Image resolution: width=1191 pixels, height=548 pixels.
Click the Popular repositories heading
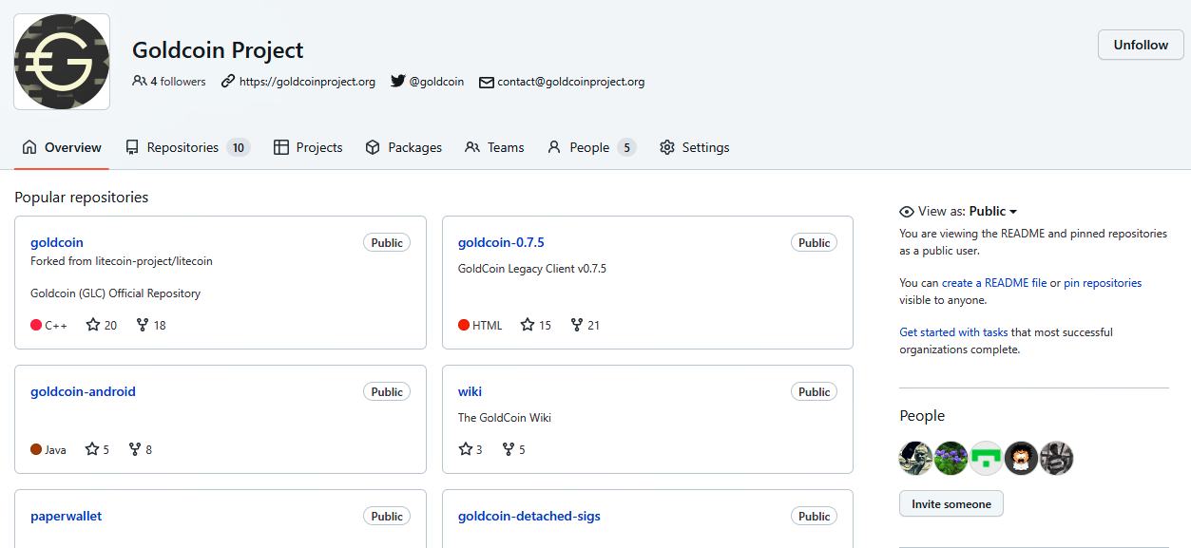click(x=82, y=198)
